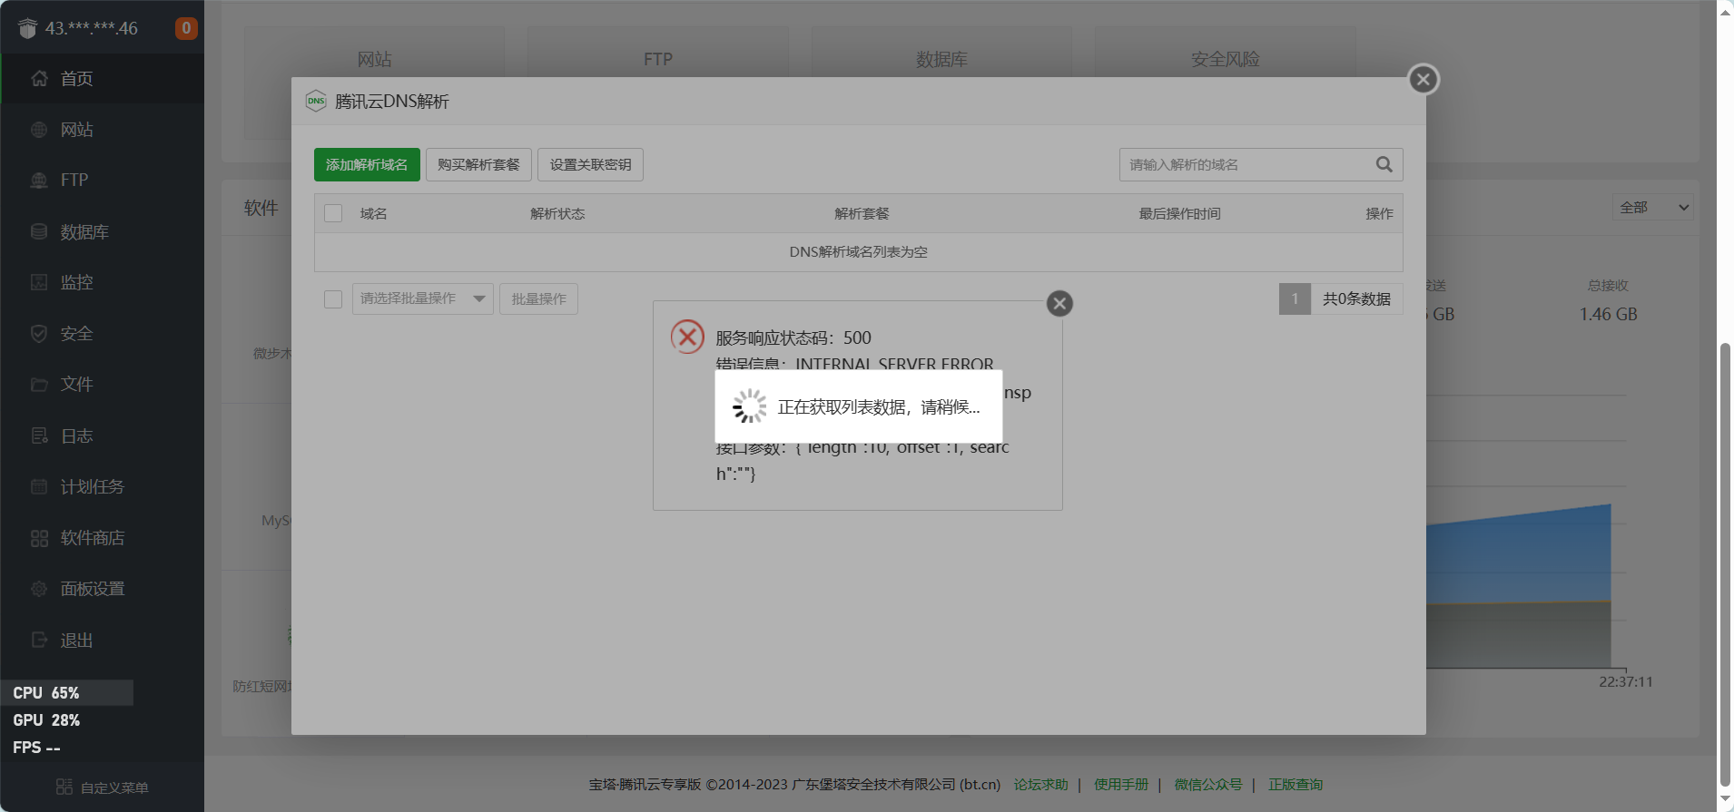1734x812 pixels.
Task: Click the 自定义菜单 custom menu icon
Action: [64, 787]
